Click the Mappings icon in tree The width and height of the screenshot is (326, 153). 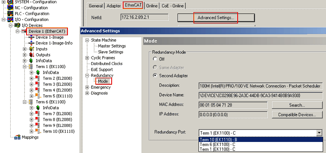(x=17, y=137)
